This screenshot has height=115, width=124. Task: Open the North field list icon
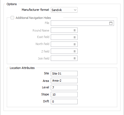pyautogui.click(x=75, y=44)
